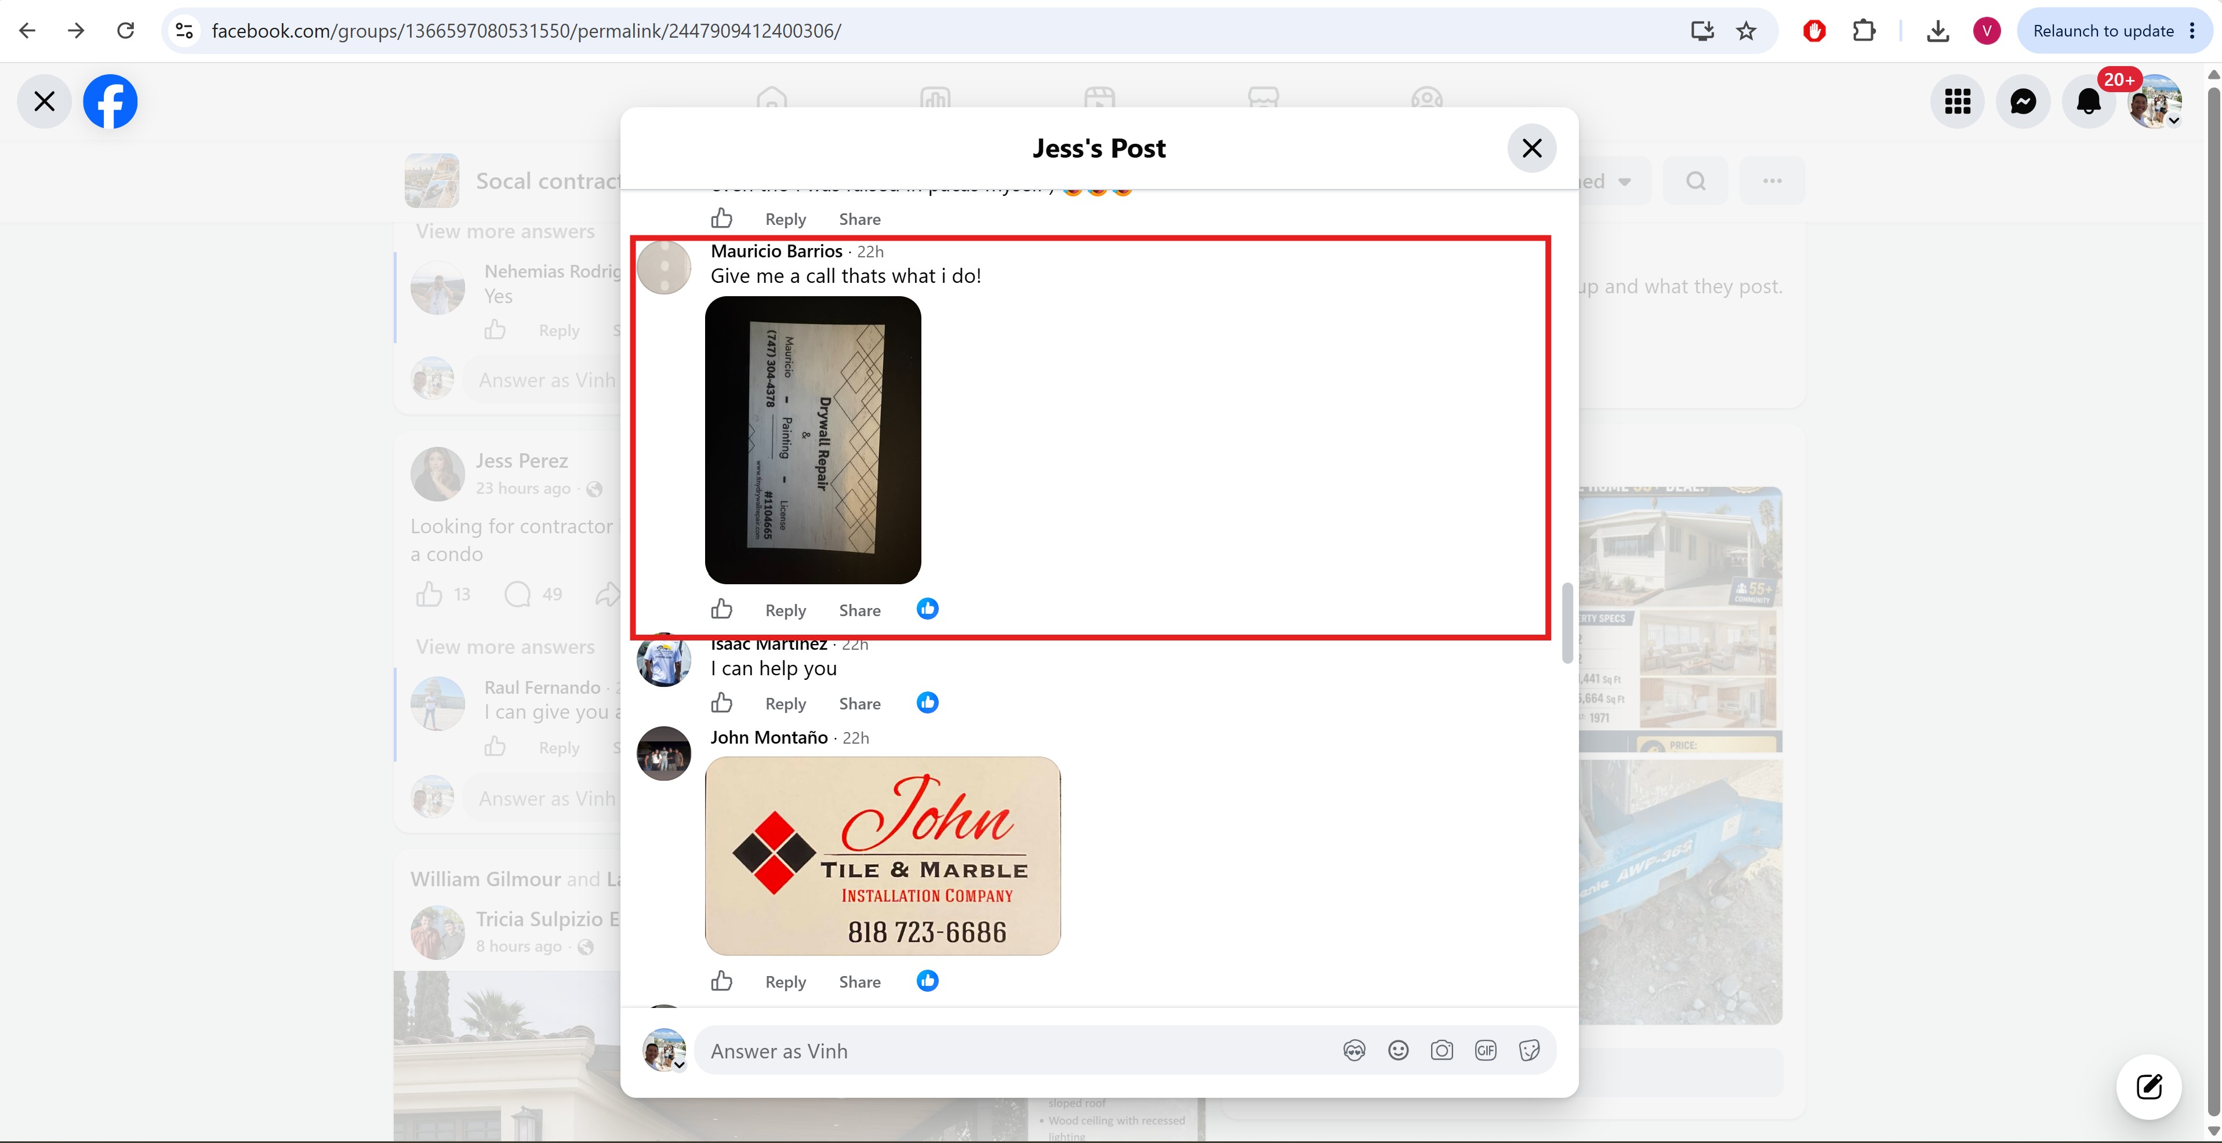
Task: Bookmark this page with the star
Action: coord(1747,31)
